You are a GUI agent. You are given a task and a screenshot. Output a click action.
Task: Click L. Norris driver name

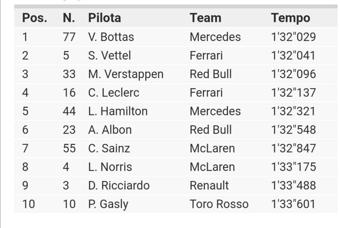pyautogui.click(x=110, y=167)
